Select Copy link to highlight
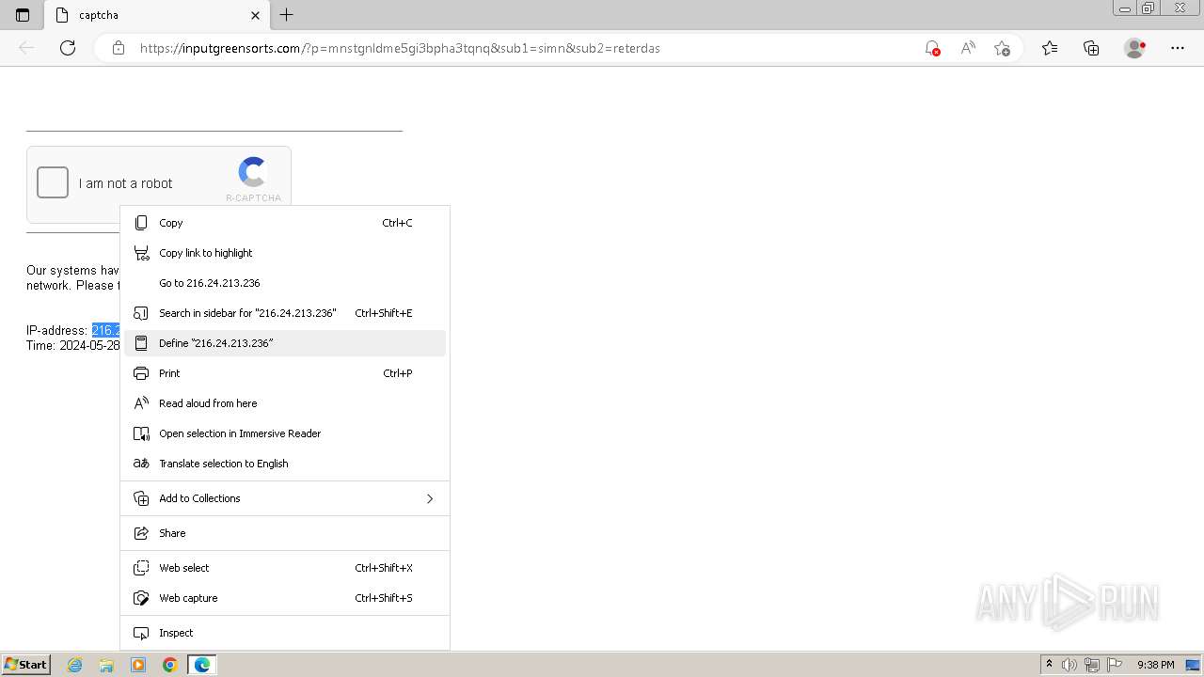 (x=285, y=253)
